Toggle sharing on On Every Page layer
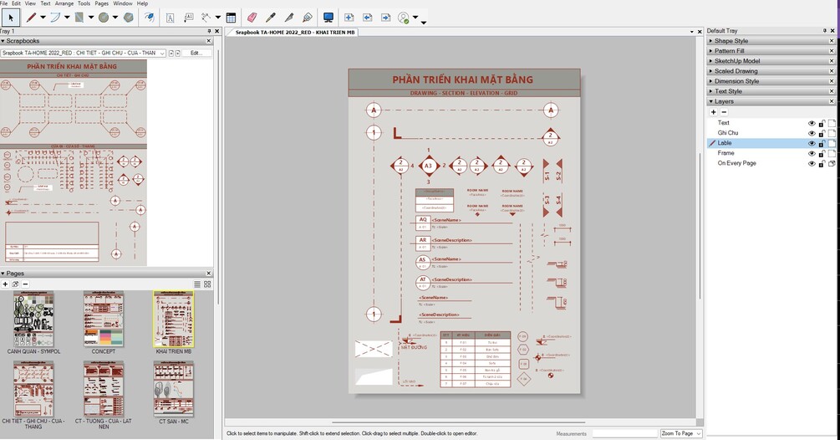840x440 pixels. pos(832,164)
